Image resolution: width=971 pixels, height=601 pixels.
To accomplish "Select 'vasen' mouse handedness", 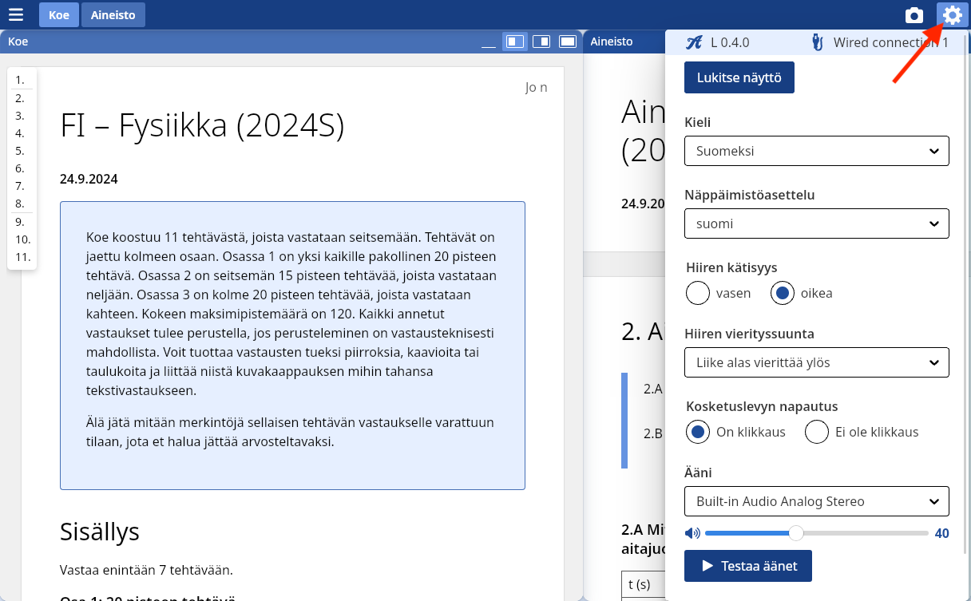I will (x=698, y=293).
